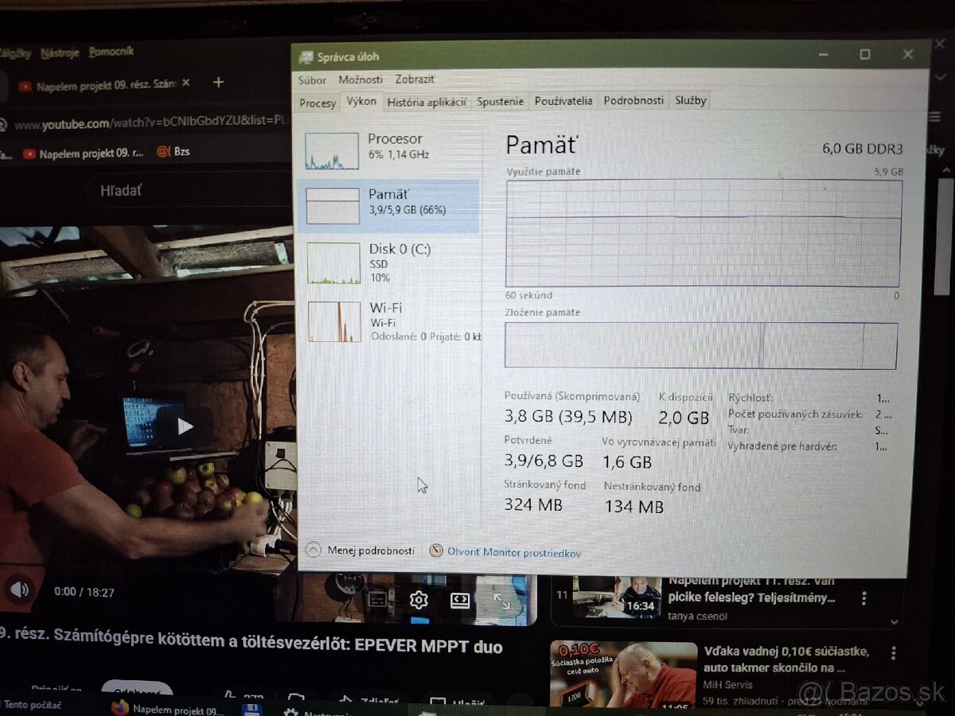Maximize the Správca úloh window
The height and width of the screenshot is (716, 955).
point(864,55)
